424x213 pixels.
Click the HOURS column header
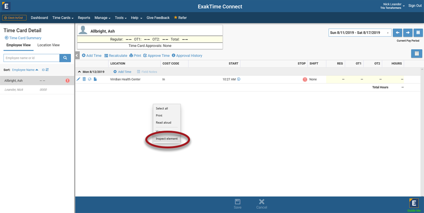coord(397,63)
